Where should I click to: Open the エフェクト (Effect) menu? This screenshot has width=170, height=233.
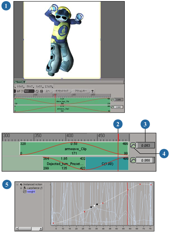[x=49, y=87]
